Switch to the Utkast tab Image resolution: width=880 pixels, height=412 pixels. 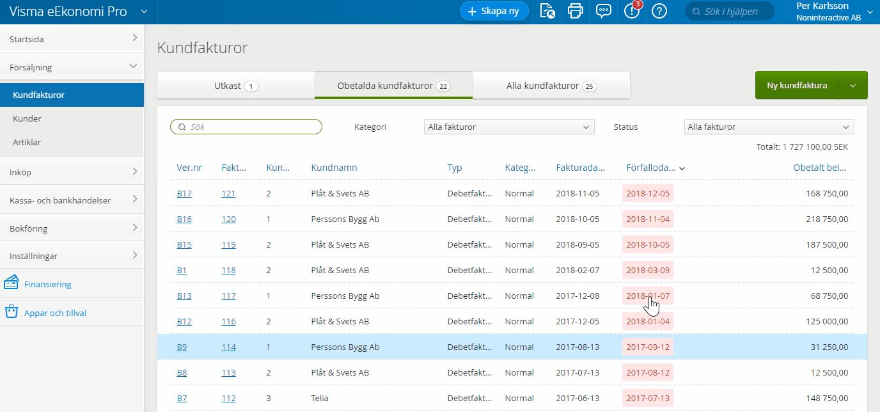236,86
